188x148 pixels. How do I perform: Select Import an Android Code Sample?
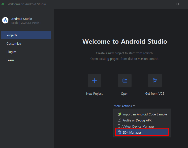tap(142, 114)
